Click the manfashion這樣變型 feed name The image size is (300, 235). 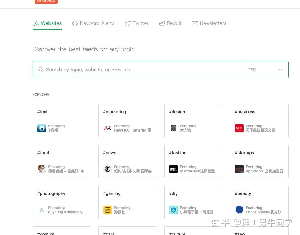[197, 171]
